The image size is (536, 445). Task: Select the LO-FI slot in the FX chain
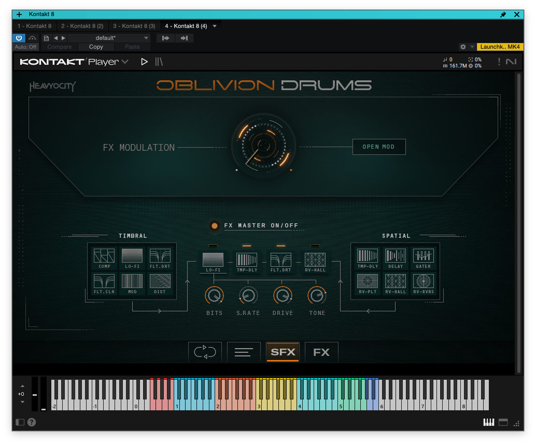(x=213, y=262)
